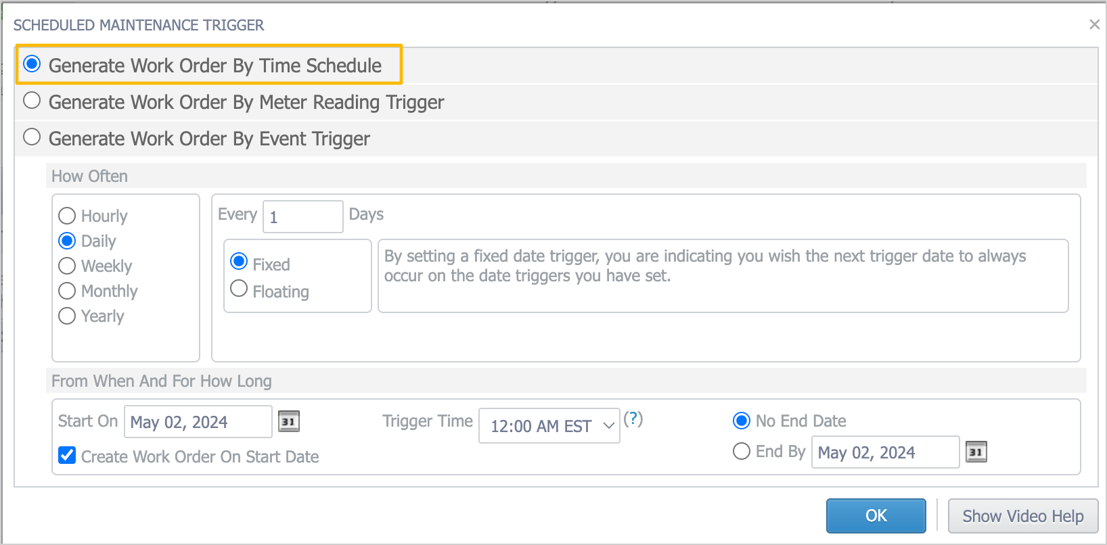This screenshot has width=1107, height=545.
Task: Switch frequency to Weekly
Action: [67, 266]
